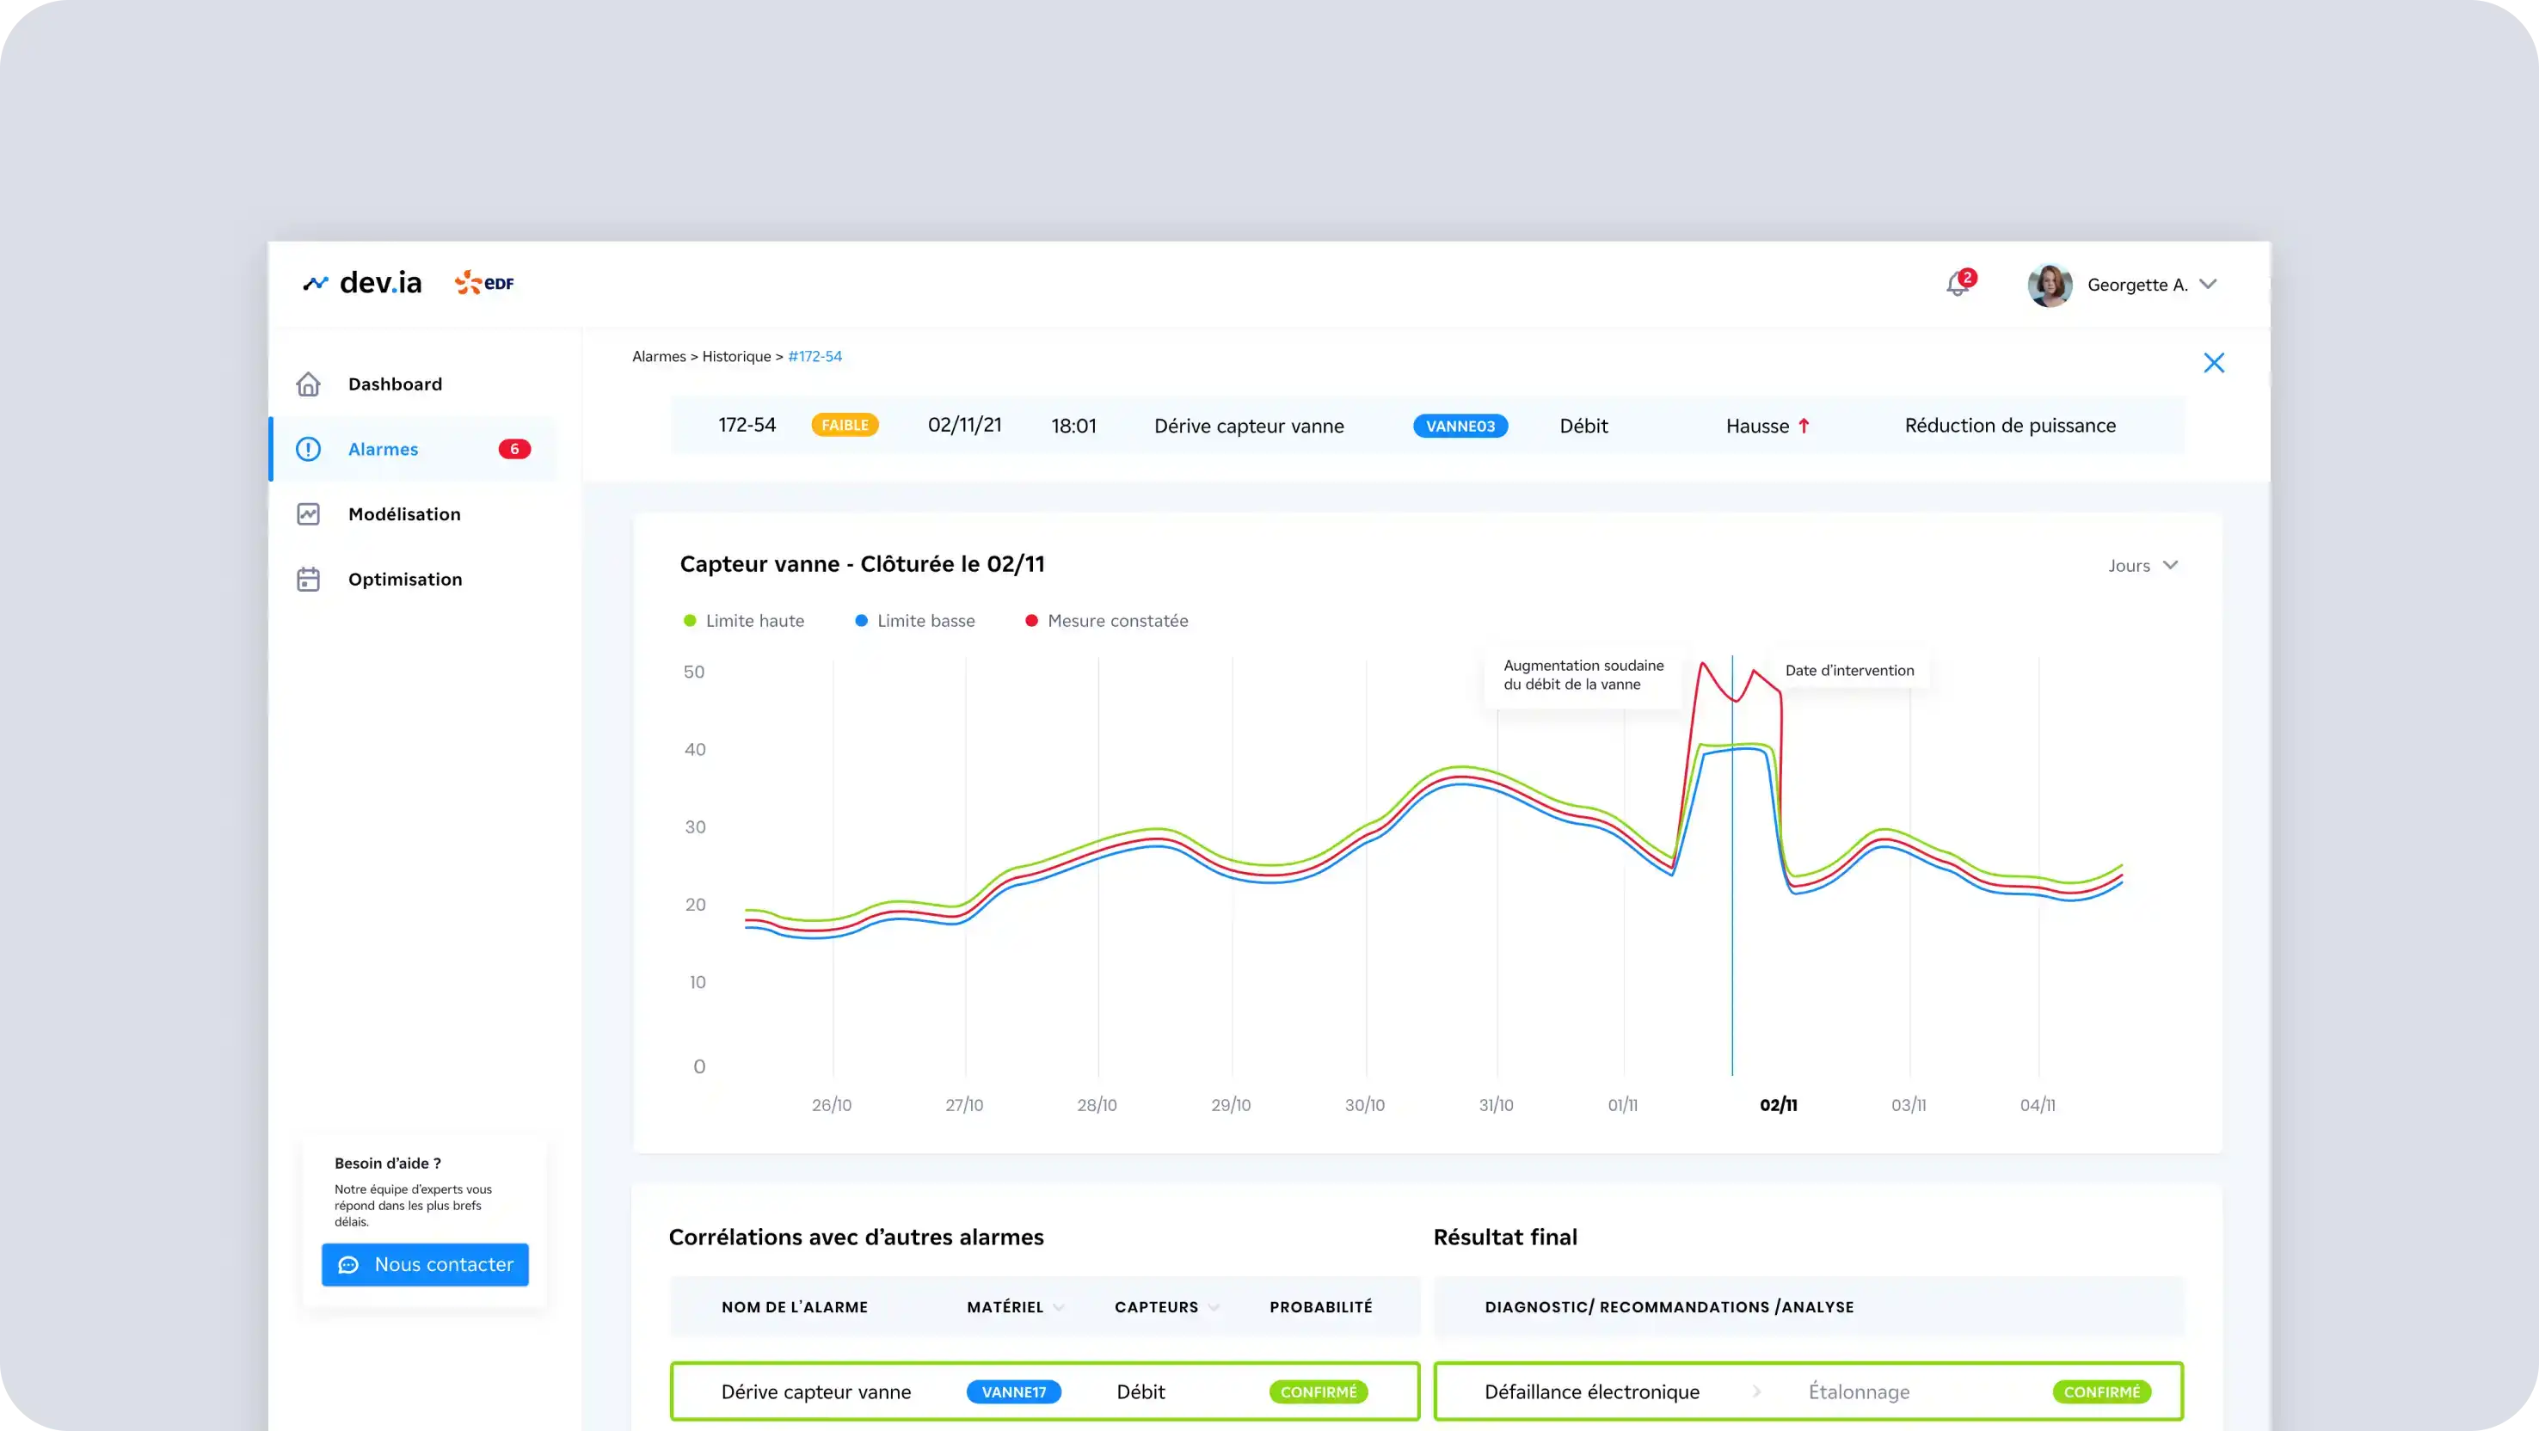Open the notifications bell
The height and width of the screenshot is (1431, 2539).
click(x=1958, y=285)
